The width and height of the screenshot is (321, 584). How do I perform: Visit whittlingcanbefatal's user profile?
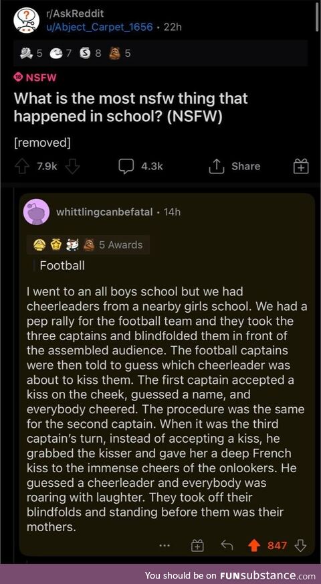(x=104, y=212)
